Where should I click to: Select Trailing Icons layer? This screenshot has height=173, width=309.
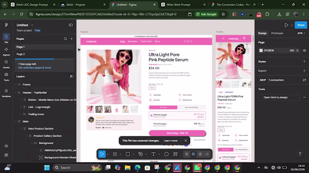(x=36, y=114)
